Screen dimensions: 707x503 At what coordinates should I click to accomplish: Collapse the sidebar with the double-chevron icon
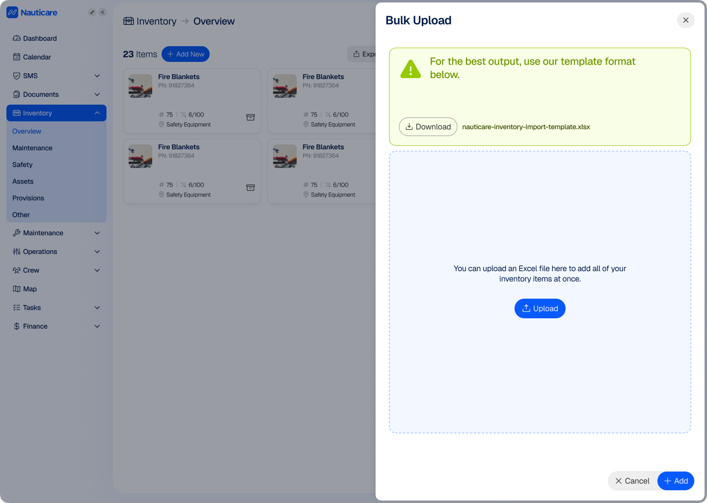(x=103, y=12)
